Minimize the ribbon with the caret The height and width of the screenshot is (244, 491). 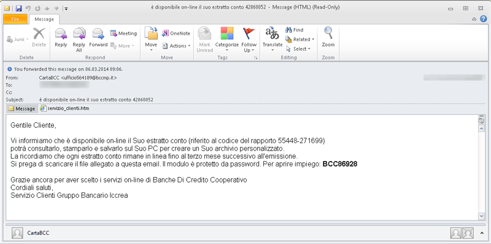474,19
